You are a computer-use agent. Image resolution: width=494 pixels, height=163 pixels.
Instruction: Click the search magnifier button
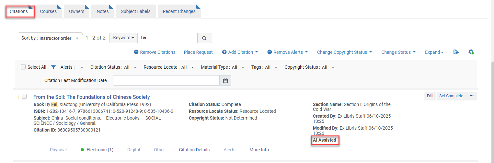pos(204,38)
